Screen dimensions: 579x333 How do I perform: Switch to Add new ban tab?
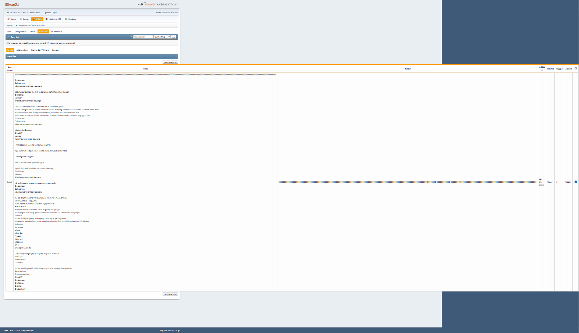click(x=22, y=50)
